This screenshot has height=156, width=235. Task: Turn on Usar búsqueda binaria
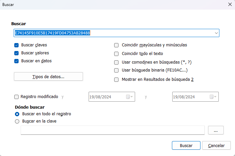point(116,71)
